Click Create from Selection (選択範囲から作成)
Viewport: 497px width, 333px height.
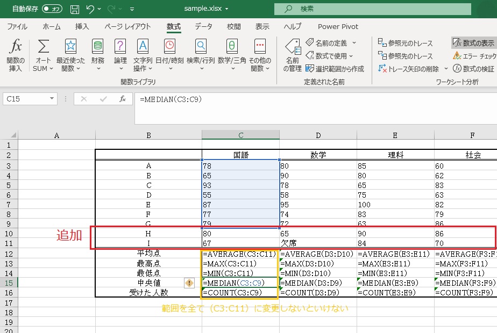pyautogui.click(x=335, y=69)
